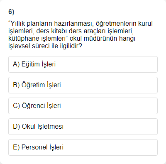The image size is (166, 164).
Task: Click the words Okul İşletmesi
Action: [x=43, y=127]
